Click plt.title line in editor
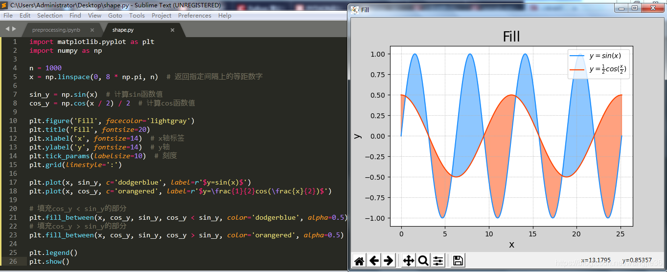Viewport: 667px width, 272px height. point(90,130)
